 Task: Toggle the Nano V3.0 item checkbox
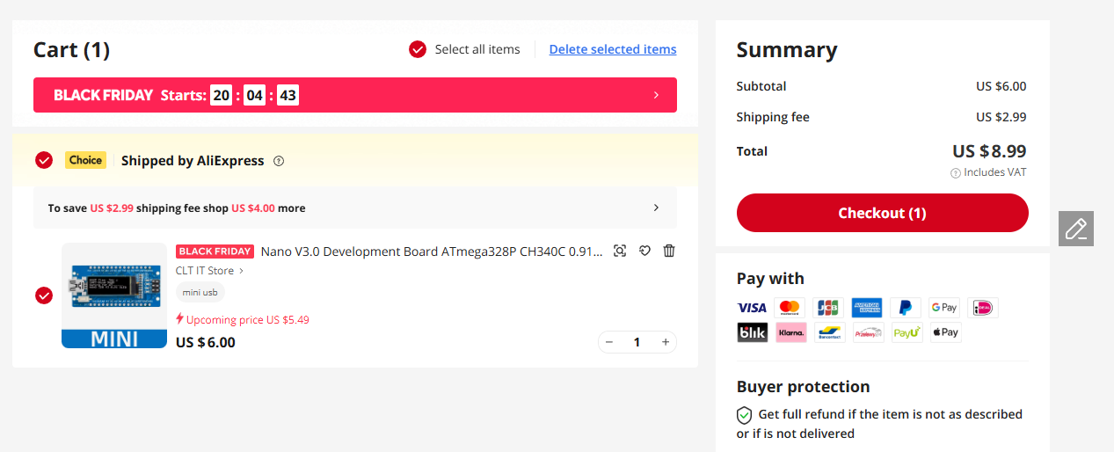(x=44, y=295)
